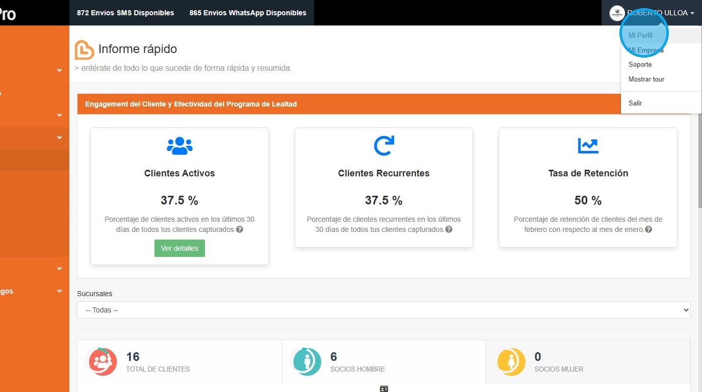Click the refresh arrow icon above Clientes Recurrentes
Image resolution: width=702 pixels, height=392 pixels.
pyautogui.click(x=384, y=146)
